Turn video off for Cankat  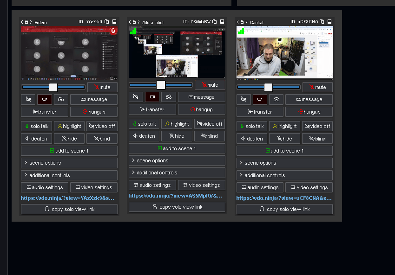[317, 126]
